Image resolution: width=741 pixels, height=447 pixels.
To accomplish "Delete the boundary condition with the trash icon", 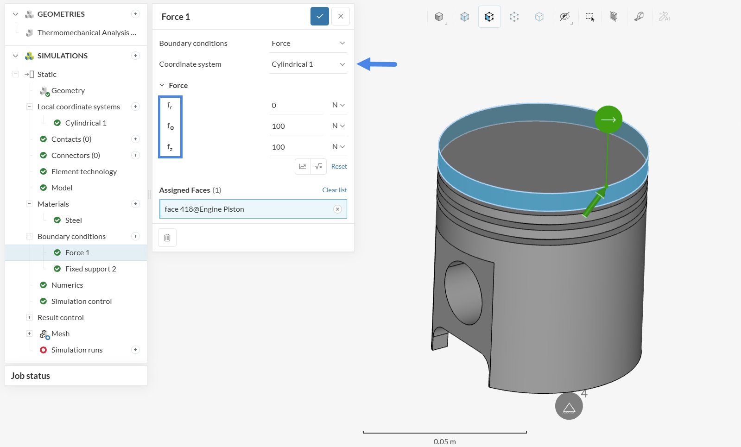I will [x=167, y=238].
